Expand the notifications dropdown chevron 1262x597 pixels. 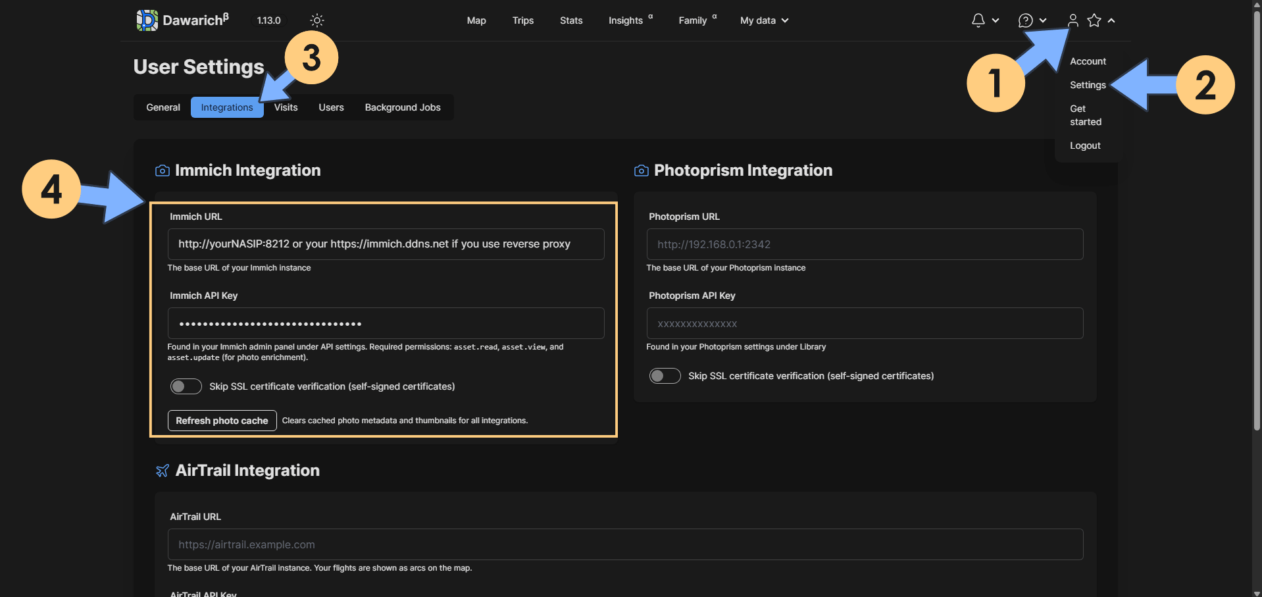click(996, 20)
